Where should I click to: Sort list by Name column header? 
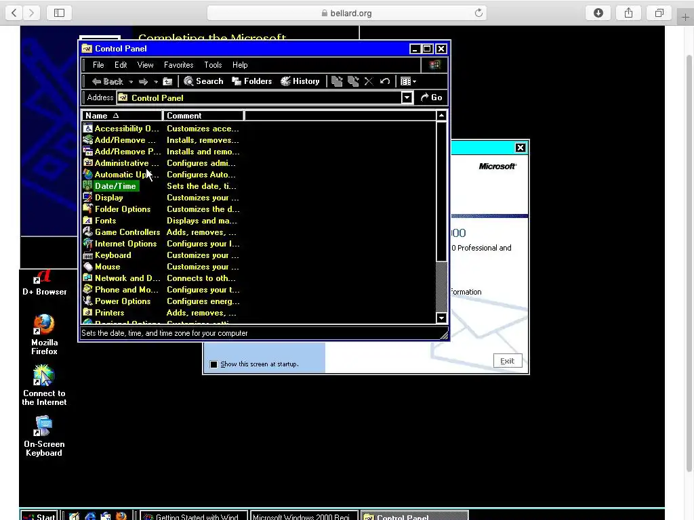(x=122, y=116)
